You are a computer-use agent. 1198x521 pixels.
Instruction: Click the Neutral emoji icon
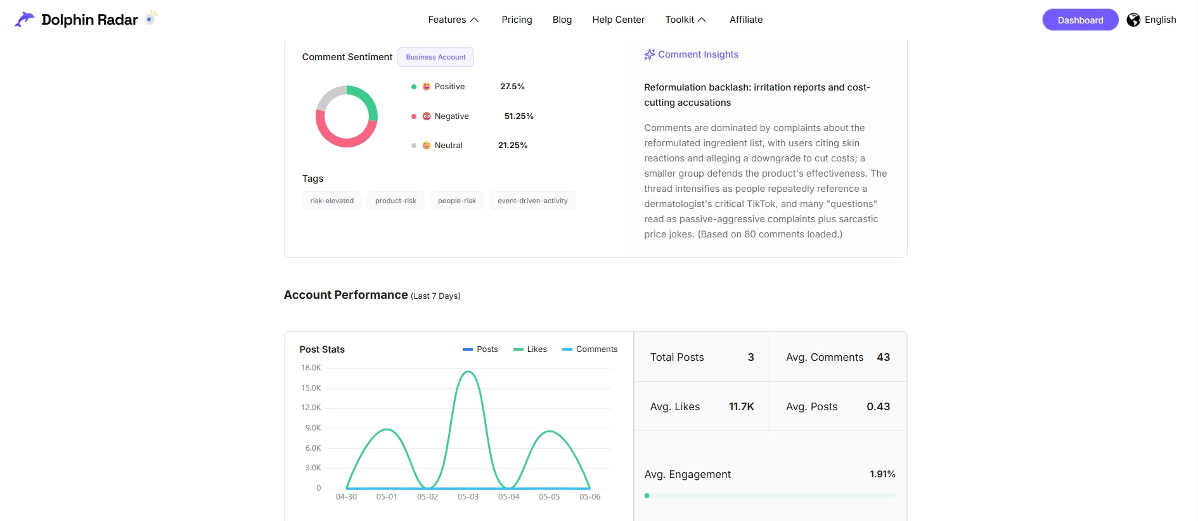[x=427, y=146]
